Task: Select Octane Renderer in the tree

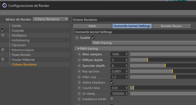Action: click(24, 64)
